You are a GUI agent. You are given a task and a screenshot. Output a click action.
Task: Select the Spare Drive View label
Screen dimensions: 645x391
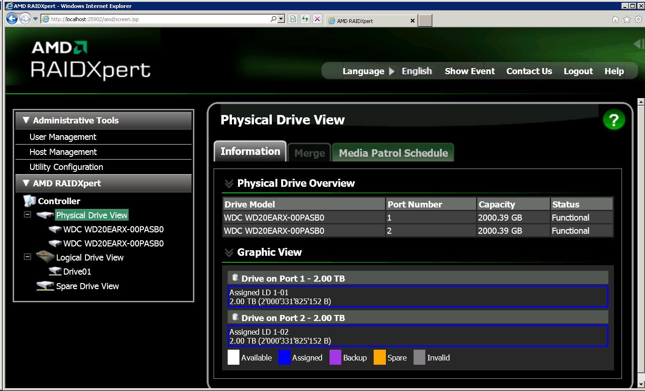coord(87,286)
